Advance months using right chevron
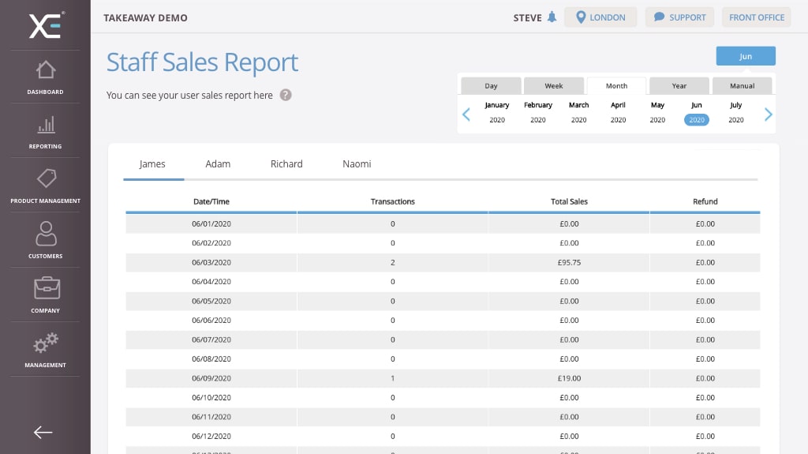Screen dimensions: 808x454 coord(769,114)
